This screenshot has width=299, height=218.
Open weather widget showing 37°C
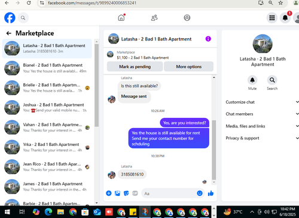pyautogui.click(x=233, y=212)
